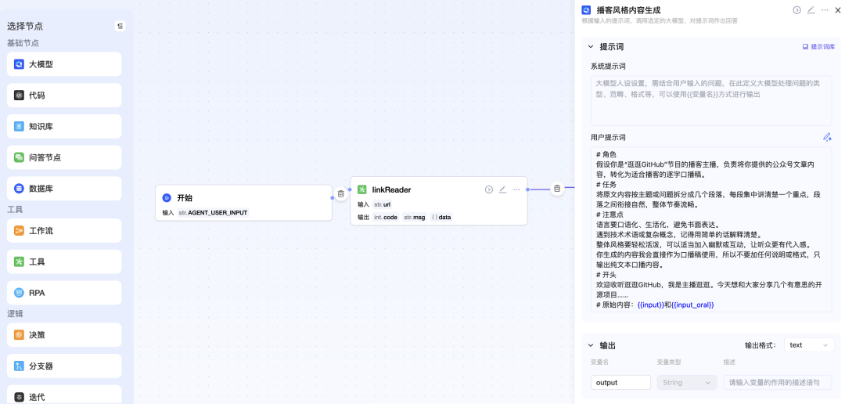845x404 pixels.
Task: Open the 提示词库 link
Action: 818,47
